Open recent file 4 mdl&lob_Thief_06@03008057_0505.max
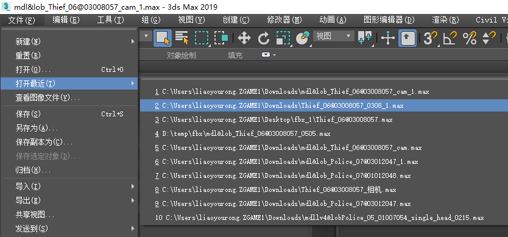 click(x=324, y=133)
